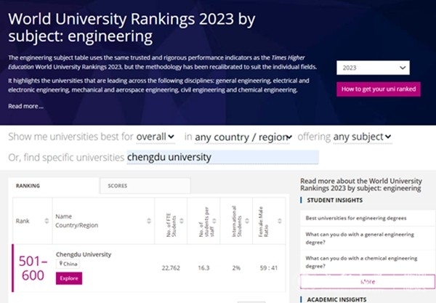Sort table by Rank column arrows
The height and width of the screenshot is (303, 436).
click(47, 221)
